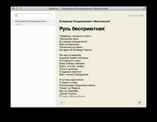Click window title Заметки — Владимир Владимирович Маяковский

[x=78, y=9]
